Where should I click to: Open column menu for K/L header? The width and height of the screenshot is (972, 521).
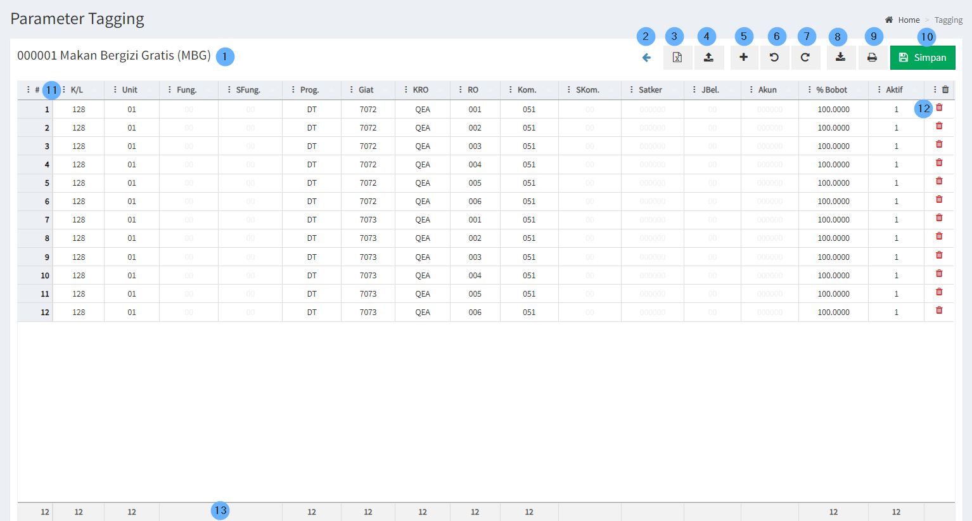pyautogui.click(x=64, y=90)
